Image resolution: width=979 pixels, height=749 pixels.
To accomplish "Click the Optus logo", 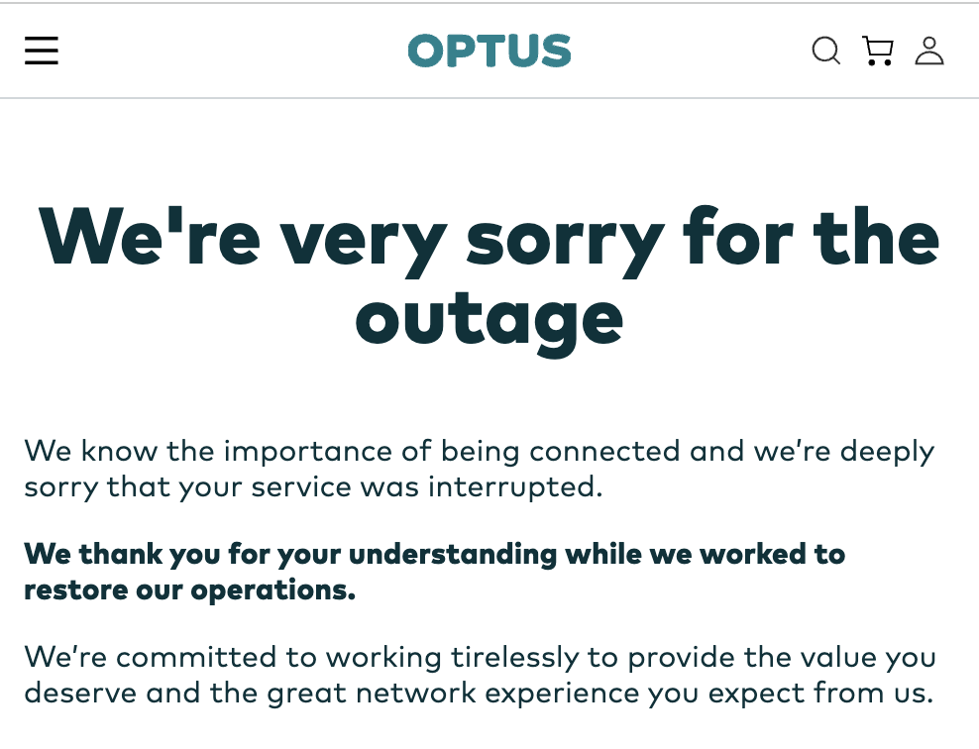I will [489, 51].
